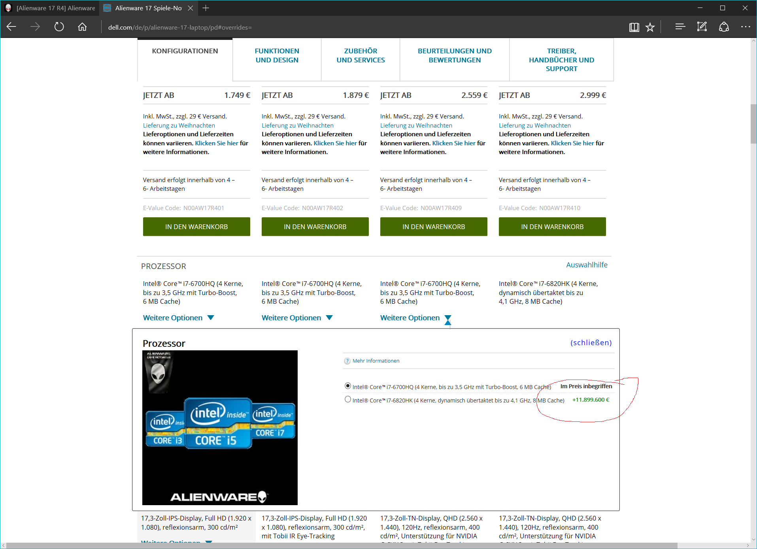Expand Weitere Optionen under 1.879 € processor
This screenshot has width=757, height=549.
pyautogui.click(x=297, y=318)
